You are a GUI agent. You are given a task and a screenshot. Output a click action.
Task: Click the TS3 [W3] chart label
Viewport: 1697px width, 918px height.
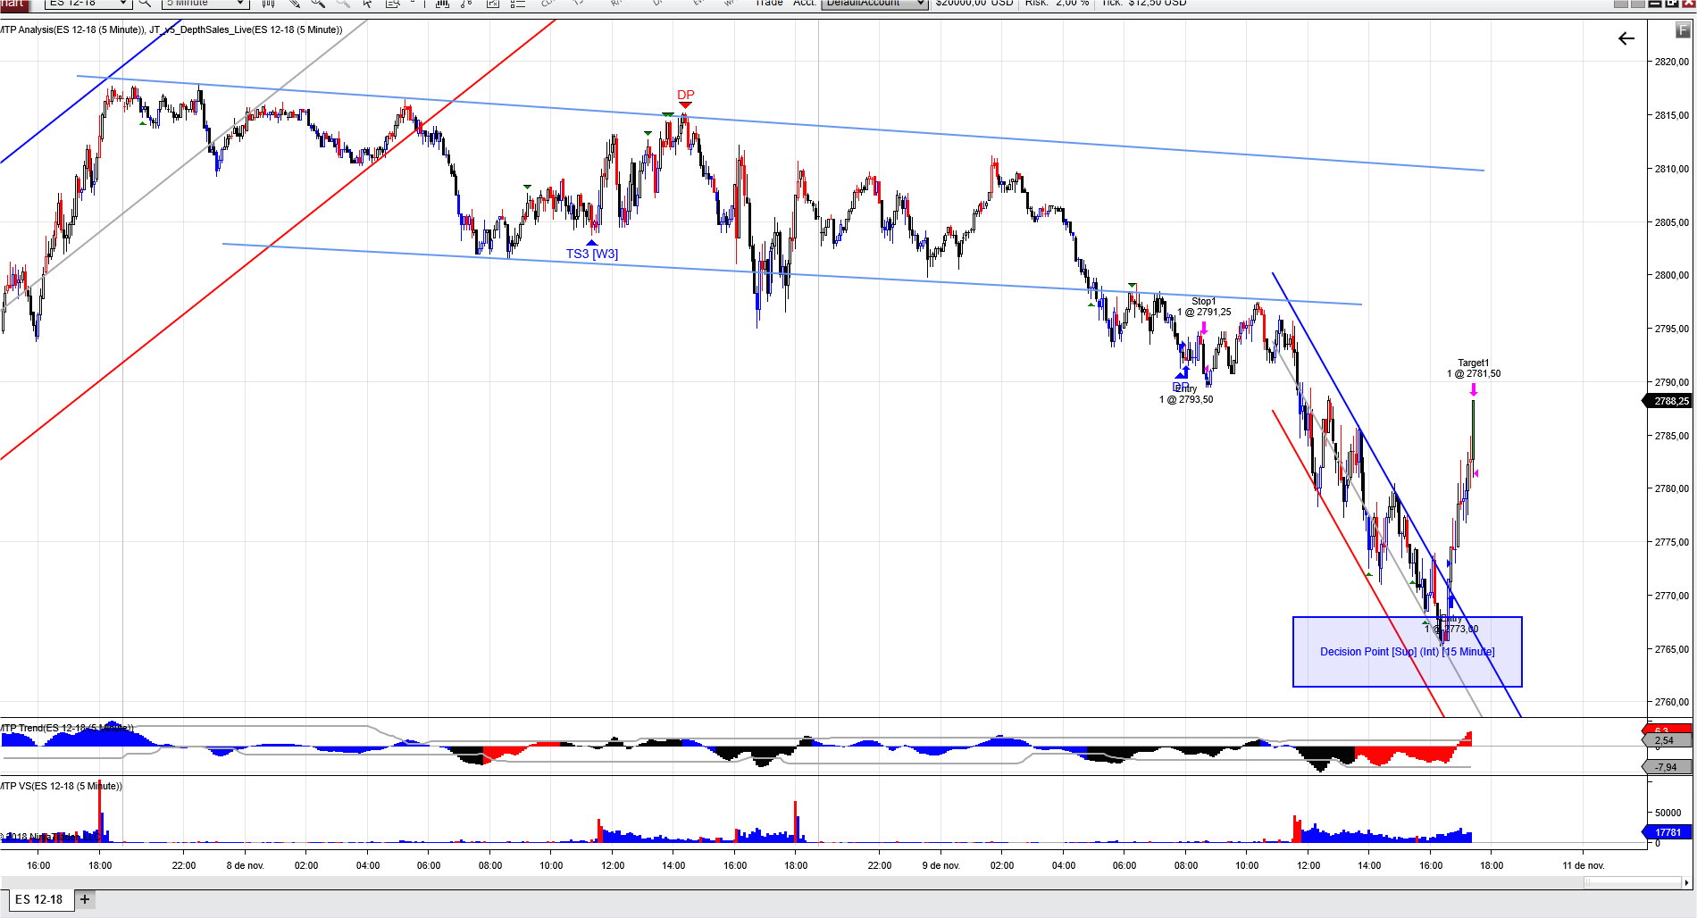(591, 255)
